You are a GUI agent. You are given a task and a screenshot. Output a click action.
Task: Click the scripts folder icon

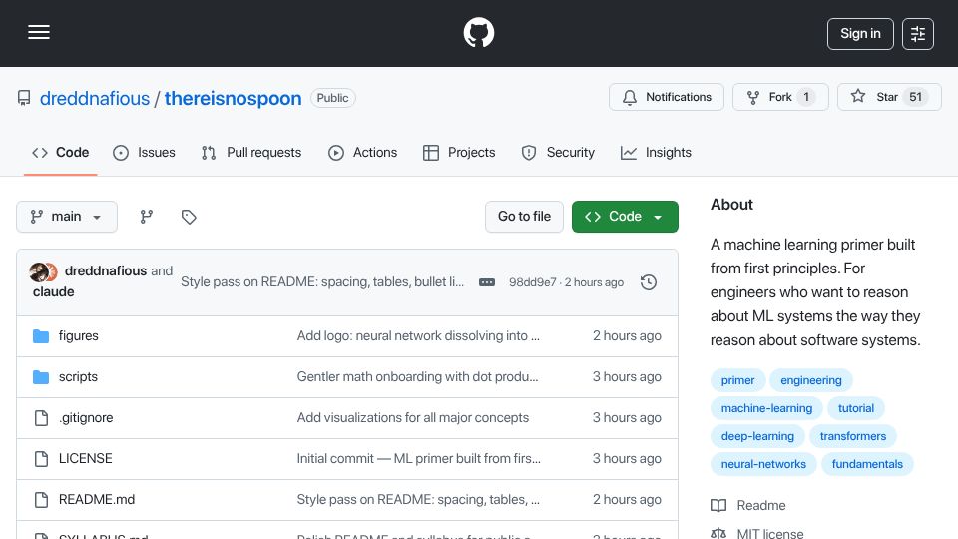pyautogui.click(x=41, y=377)
